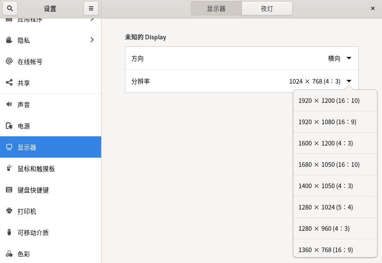Click the Power battery icon
This screenshot has width=382, height=263.
pyautogui.click(x=9, y=126)
